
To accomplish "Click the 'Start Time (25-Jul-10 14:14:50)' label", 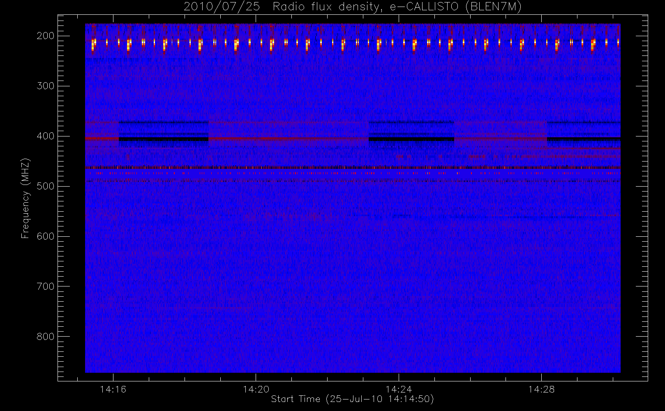I will click(353, 399).
